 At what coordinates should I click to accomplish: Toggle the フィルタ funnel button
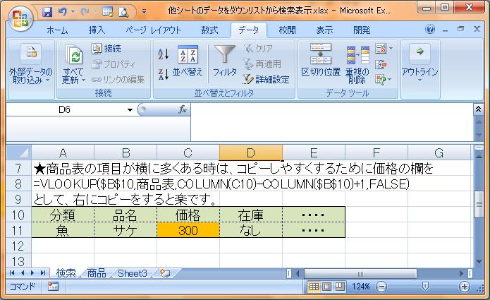(225, 61)
